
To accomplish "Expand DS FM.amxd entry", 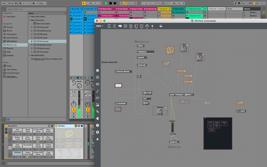I will pos(32,34).
